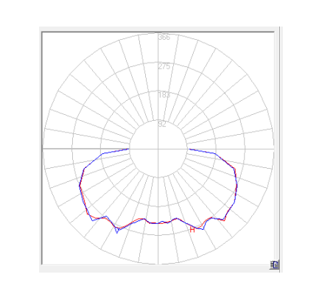The width and height of the screenshot is (336, 291).
Task: Click the blue curve's start at left horizontal axis
Action: (x=129, y=149)
